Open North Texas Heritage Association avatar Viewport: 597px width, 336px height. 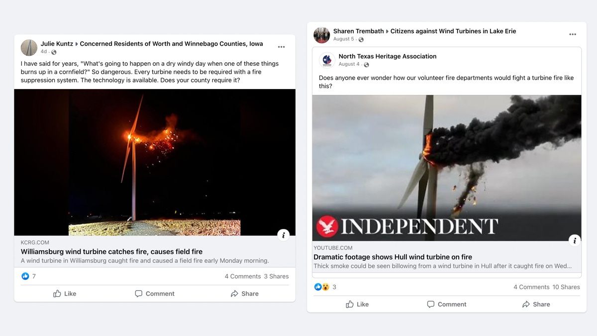pos(327,60)
